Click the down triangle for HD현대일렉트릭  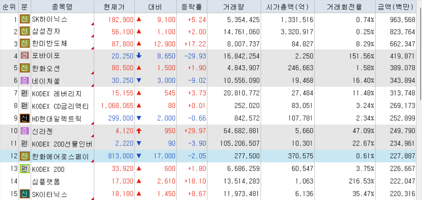click(139, 118)
